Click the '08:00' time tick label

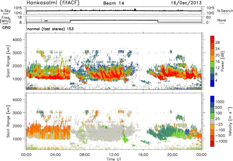tap(85, 155)
